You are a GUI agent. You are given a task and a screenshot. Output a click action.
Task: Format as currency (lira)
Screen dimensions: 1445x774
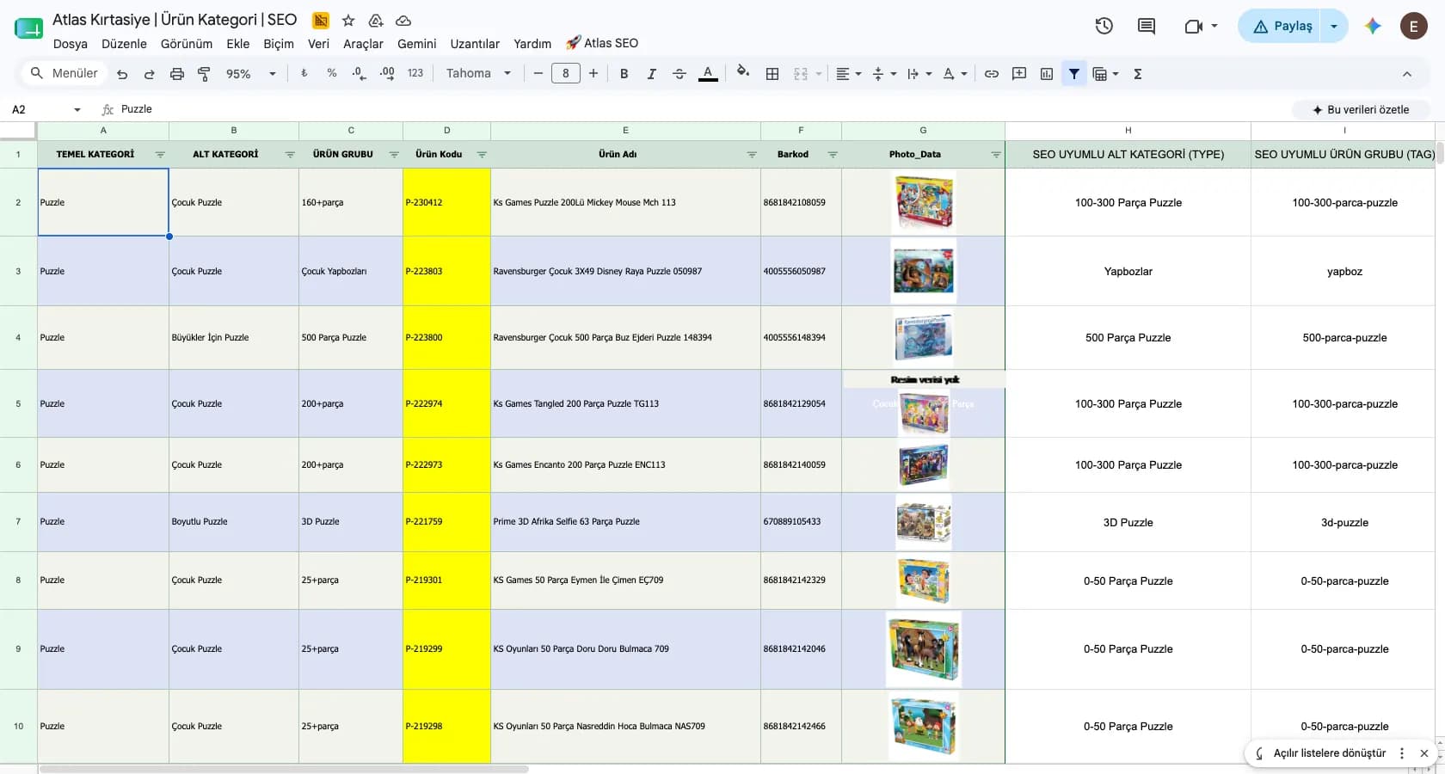tap(304, 74)
